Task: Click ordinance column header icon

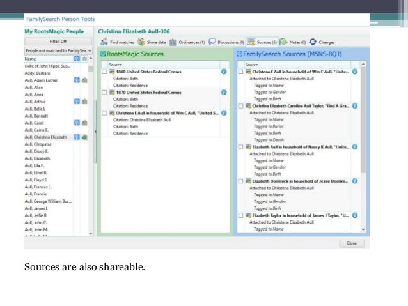Action: click(x=84, y=59)
